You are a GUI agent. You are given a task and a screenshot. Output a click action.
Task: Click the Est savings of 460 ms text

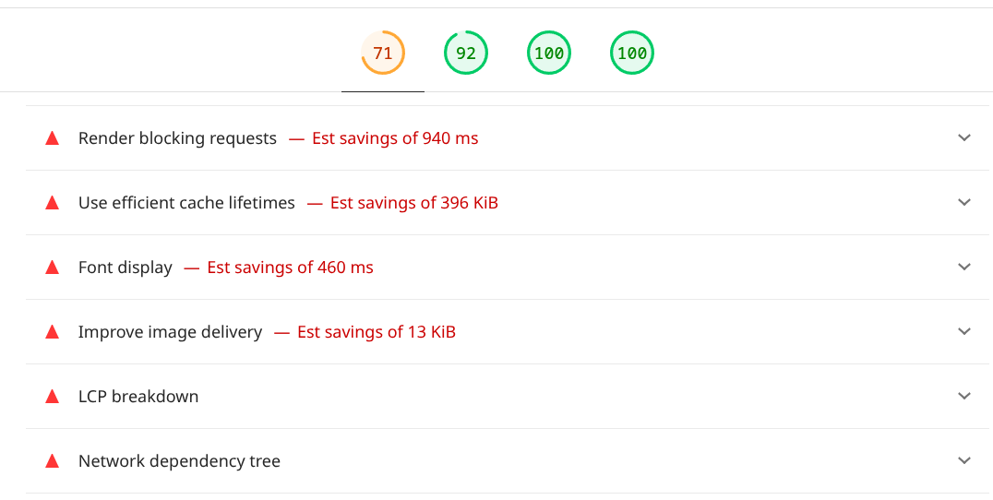pyautogui.click(x=290, y=268)
